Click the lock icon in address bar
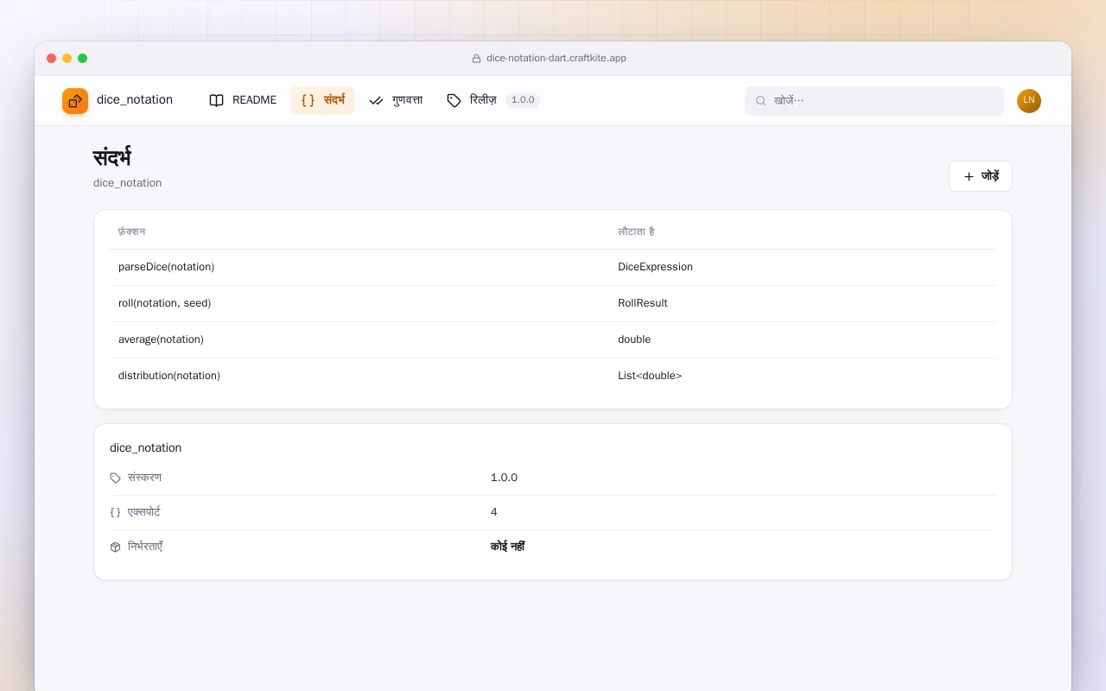This screenshot has width=1106, height=691. pyautogui.click(x=476, y=59)
